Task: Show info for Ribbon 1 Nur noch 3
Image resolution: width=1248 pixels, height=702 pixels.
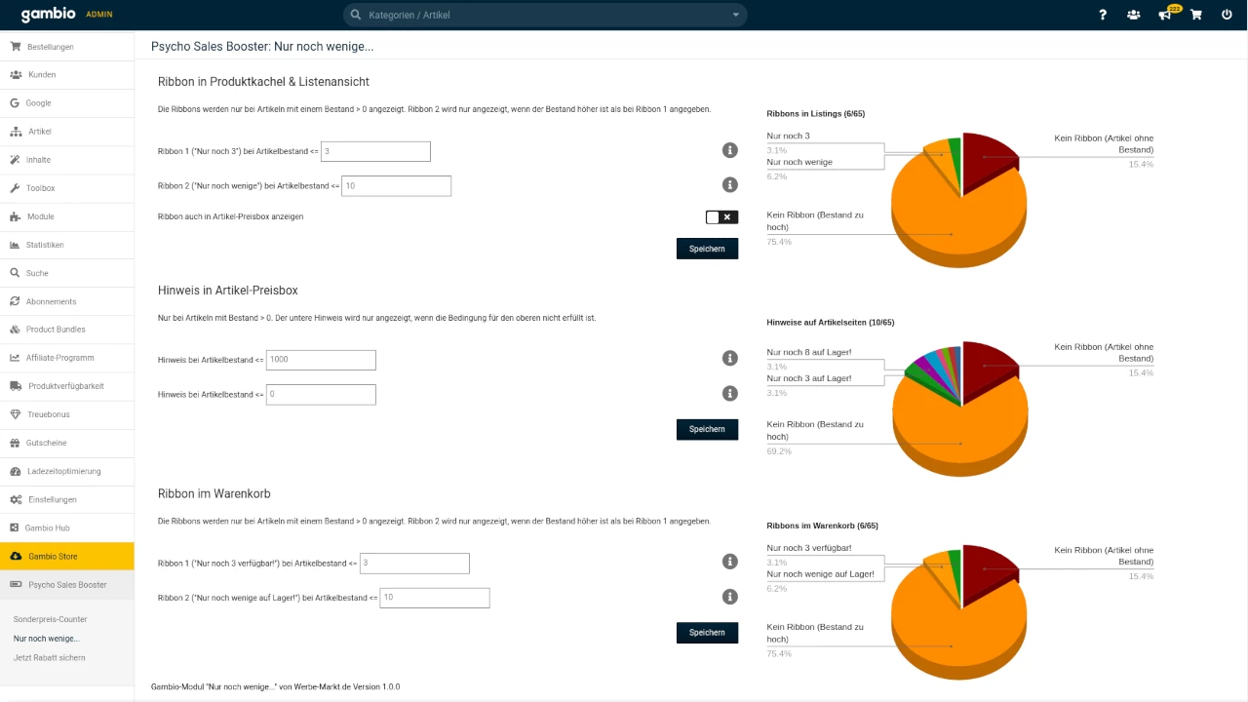Action: pyautogui.click(x=729, y=150)
